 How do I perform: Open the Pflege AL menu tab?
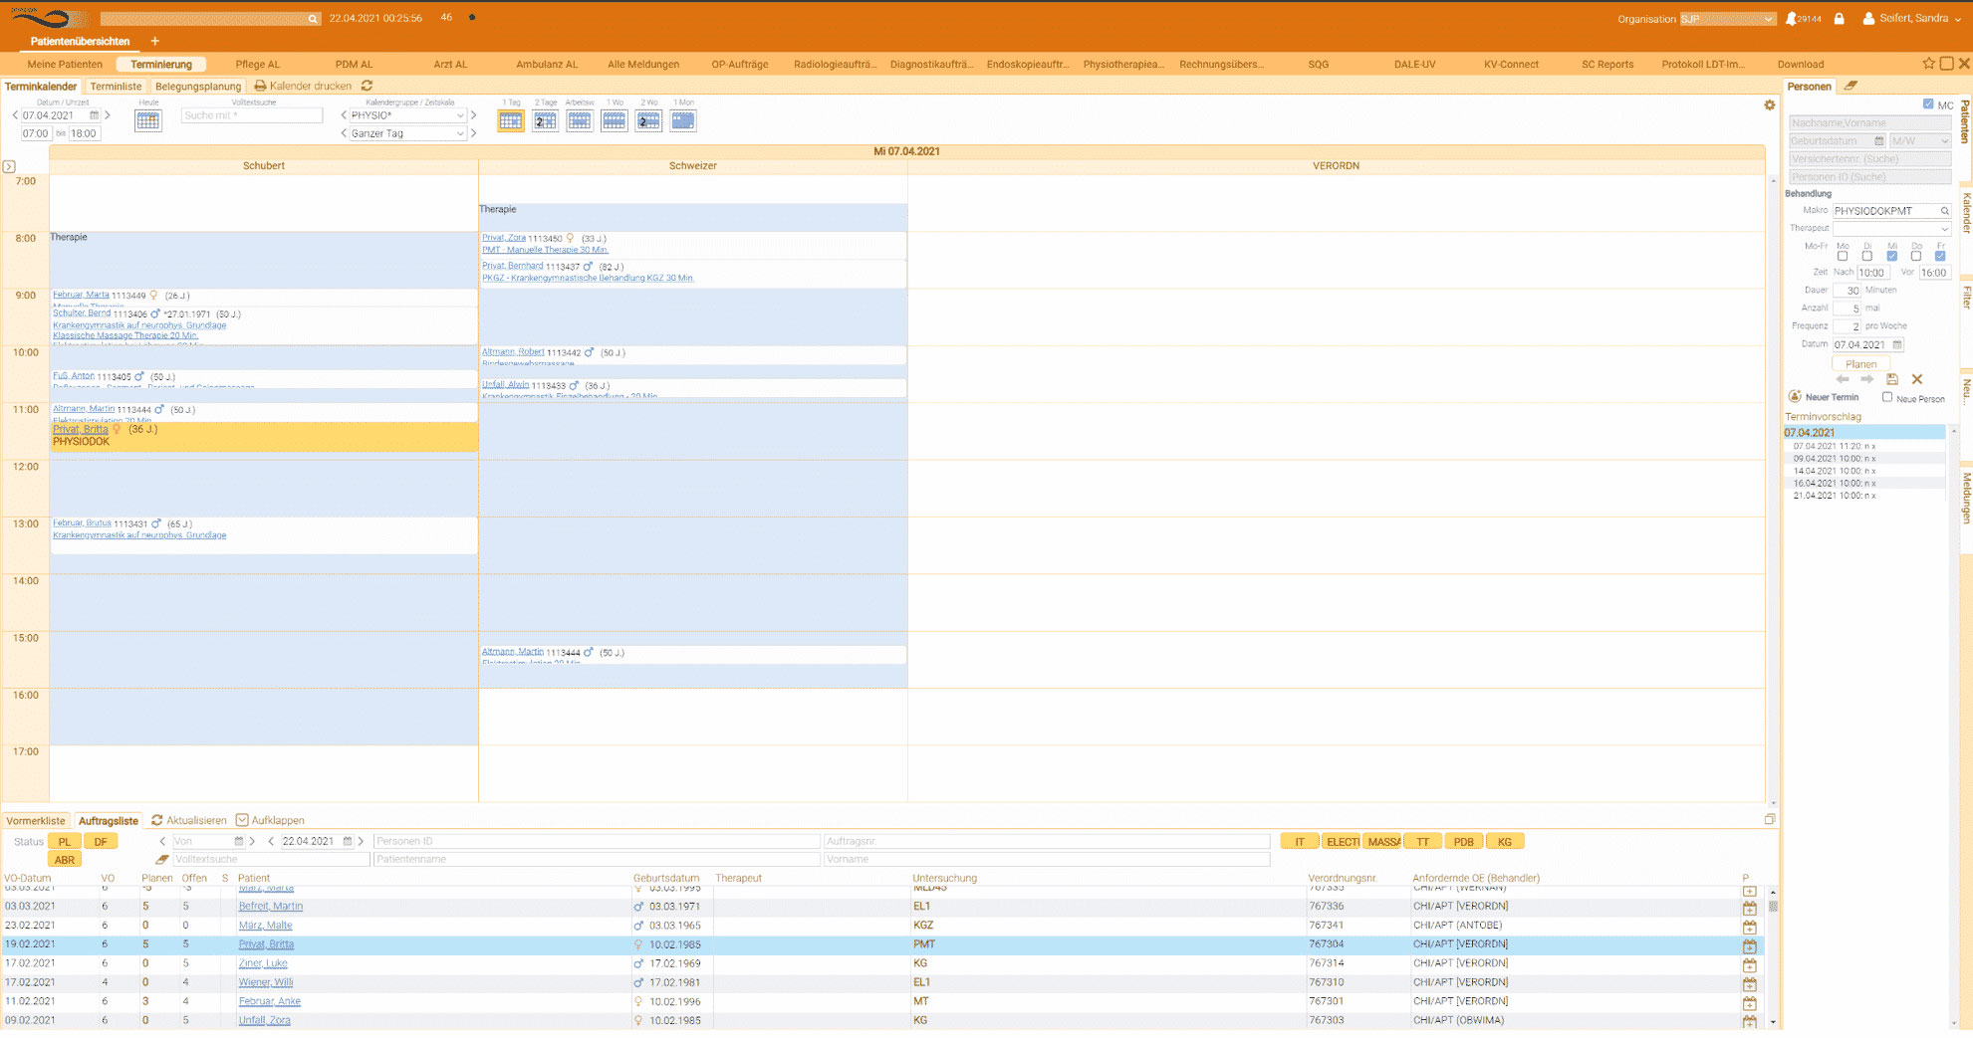click(x=257, y=65)
